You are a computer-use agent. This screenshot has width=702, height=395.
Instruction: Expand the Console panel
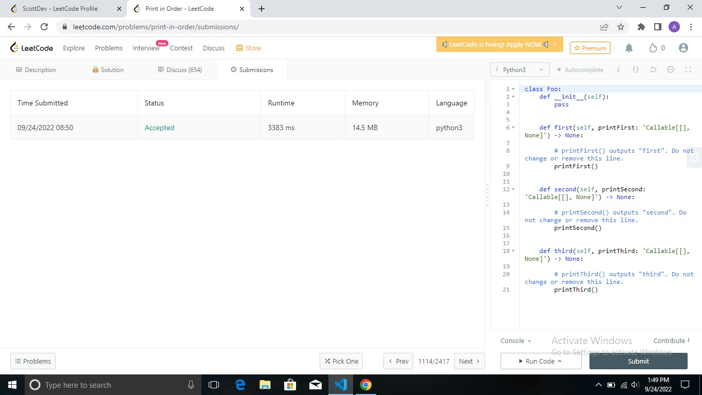click(x=516, y=340)
